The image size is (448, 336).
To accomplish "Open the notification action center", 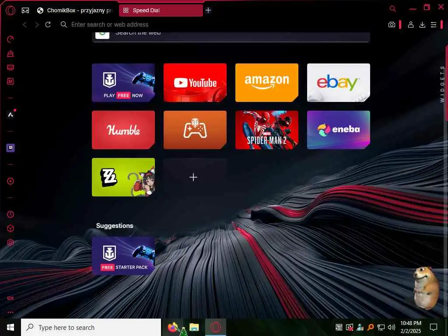I will (434, 327).
